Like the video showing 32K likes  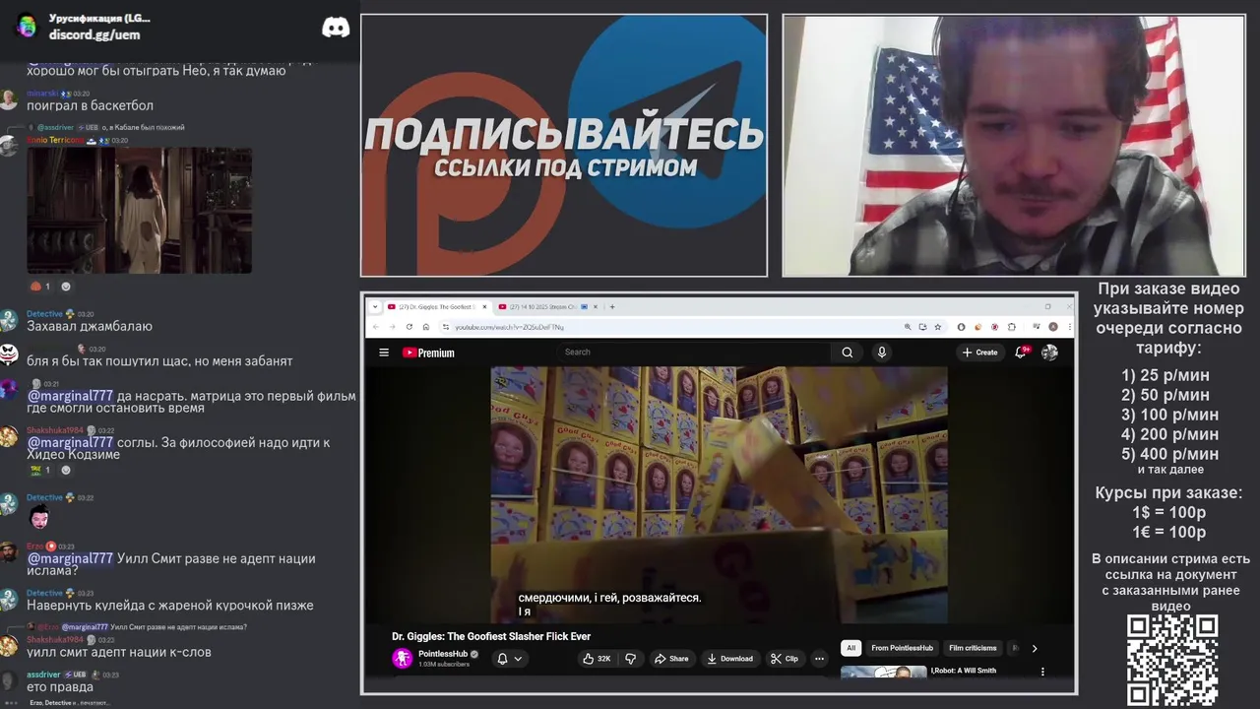597,659
